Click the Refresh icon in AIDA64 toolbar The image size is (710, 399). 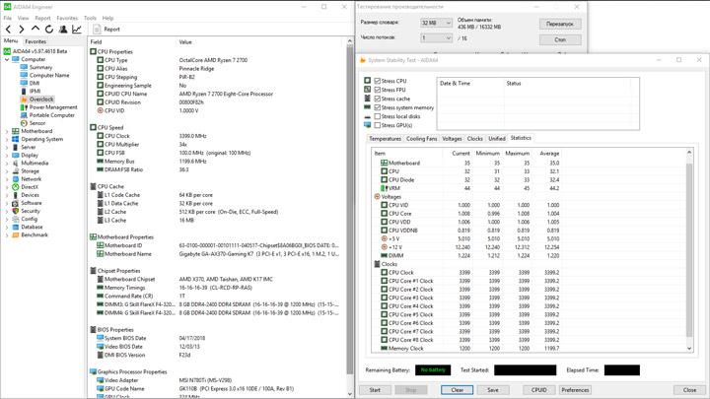(x=49, y=30)
